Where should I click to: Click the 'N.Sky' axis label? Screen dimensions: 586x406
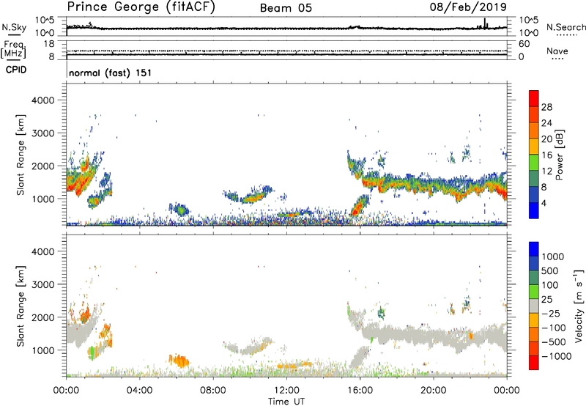14,27
